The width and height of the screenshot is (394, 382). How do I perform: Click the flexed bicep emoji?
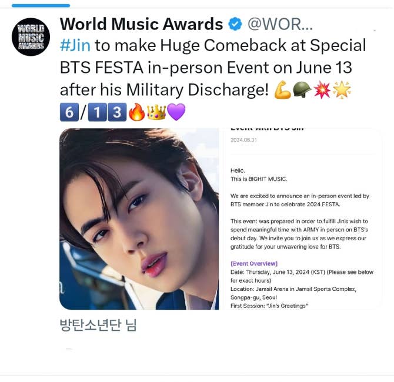pos(282,90)
